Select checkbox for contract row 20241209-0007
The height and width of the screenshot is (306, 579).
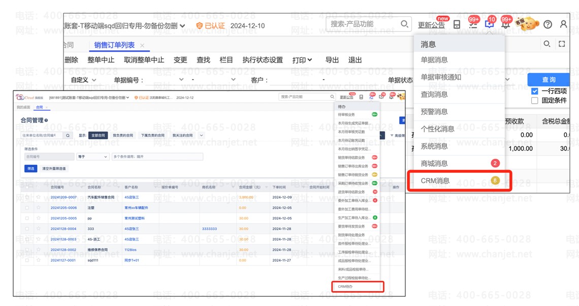(x=27, y=197)
